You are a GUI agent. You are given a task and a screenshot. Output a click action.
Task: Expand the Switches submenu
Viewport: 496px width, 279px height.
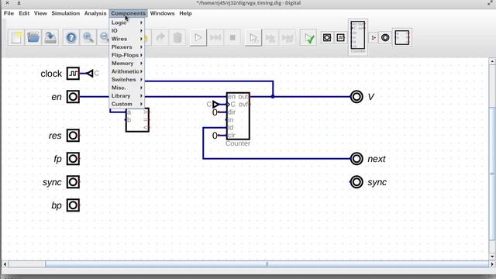click(x=127, y=79)
